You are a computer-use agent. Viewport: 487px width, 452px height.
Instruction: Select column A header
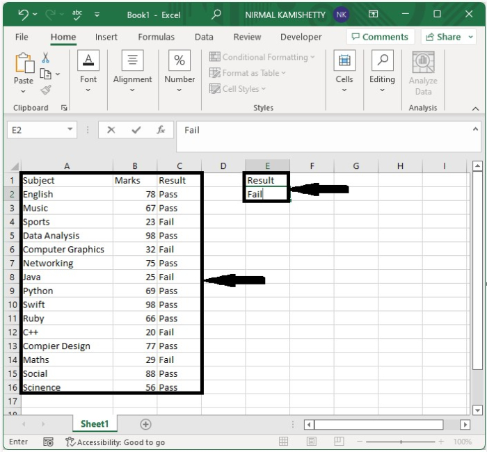pos(67,166)
